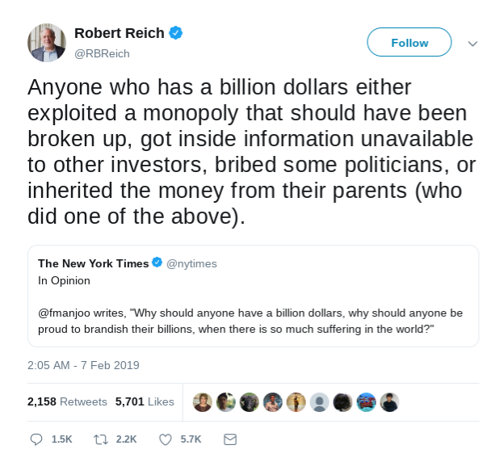Click the New York Times verified badge

157,263
